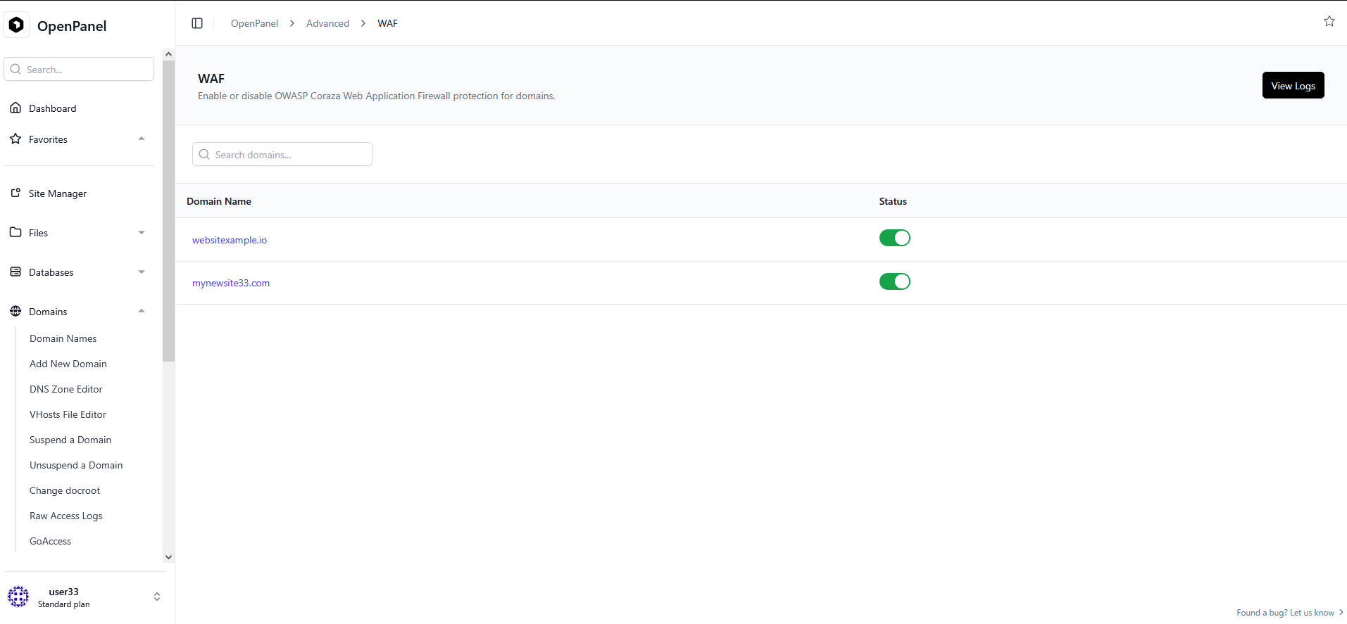Click the user33 avatar icon
The image size is (1347, 624).
pyautogui.click(x=18, y=597)
